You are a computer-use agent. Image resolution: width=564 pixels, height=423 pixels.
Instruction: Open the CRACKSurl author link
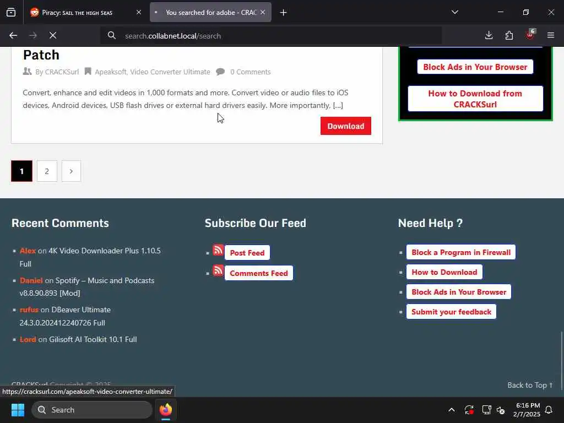click(x=62, y=72)
